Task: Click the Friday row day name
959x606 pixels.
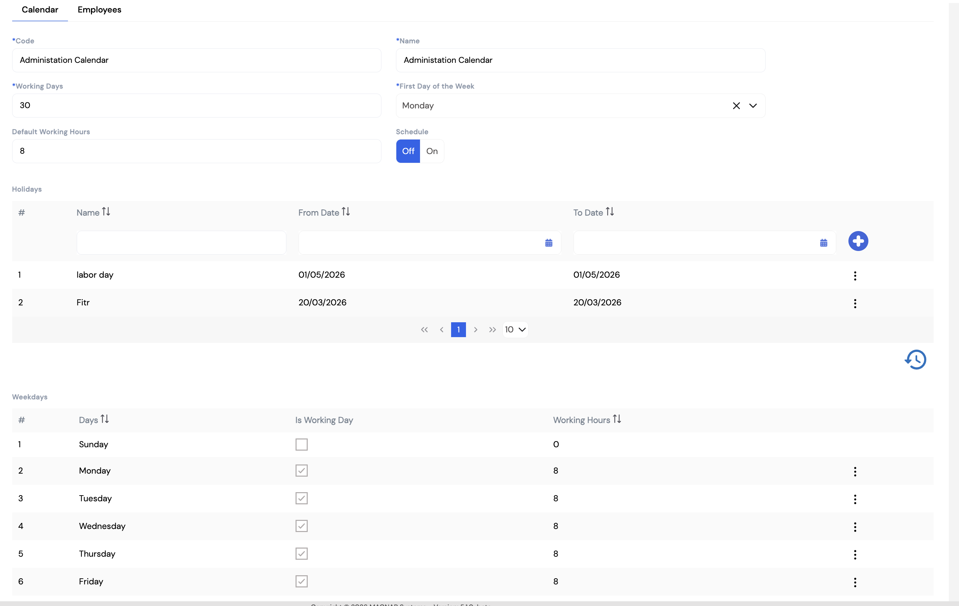Action: pos(91,581)
